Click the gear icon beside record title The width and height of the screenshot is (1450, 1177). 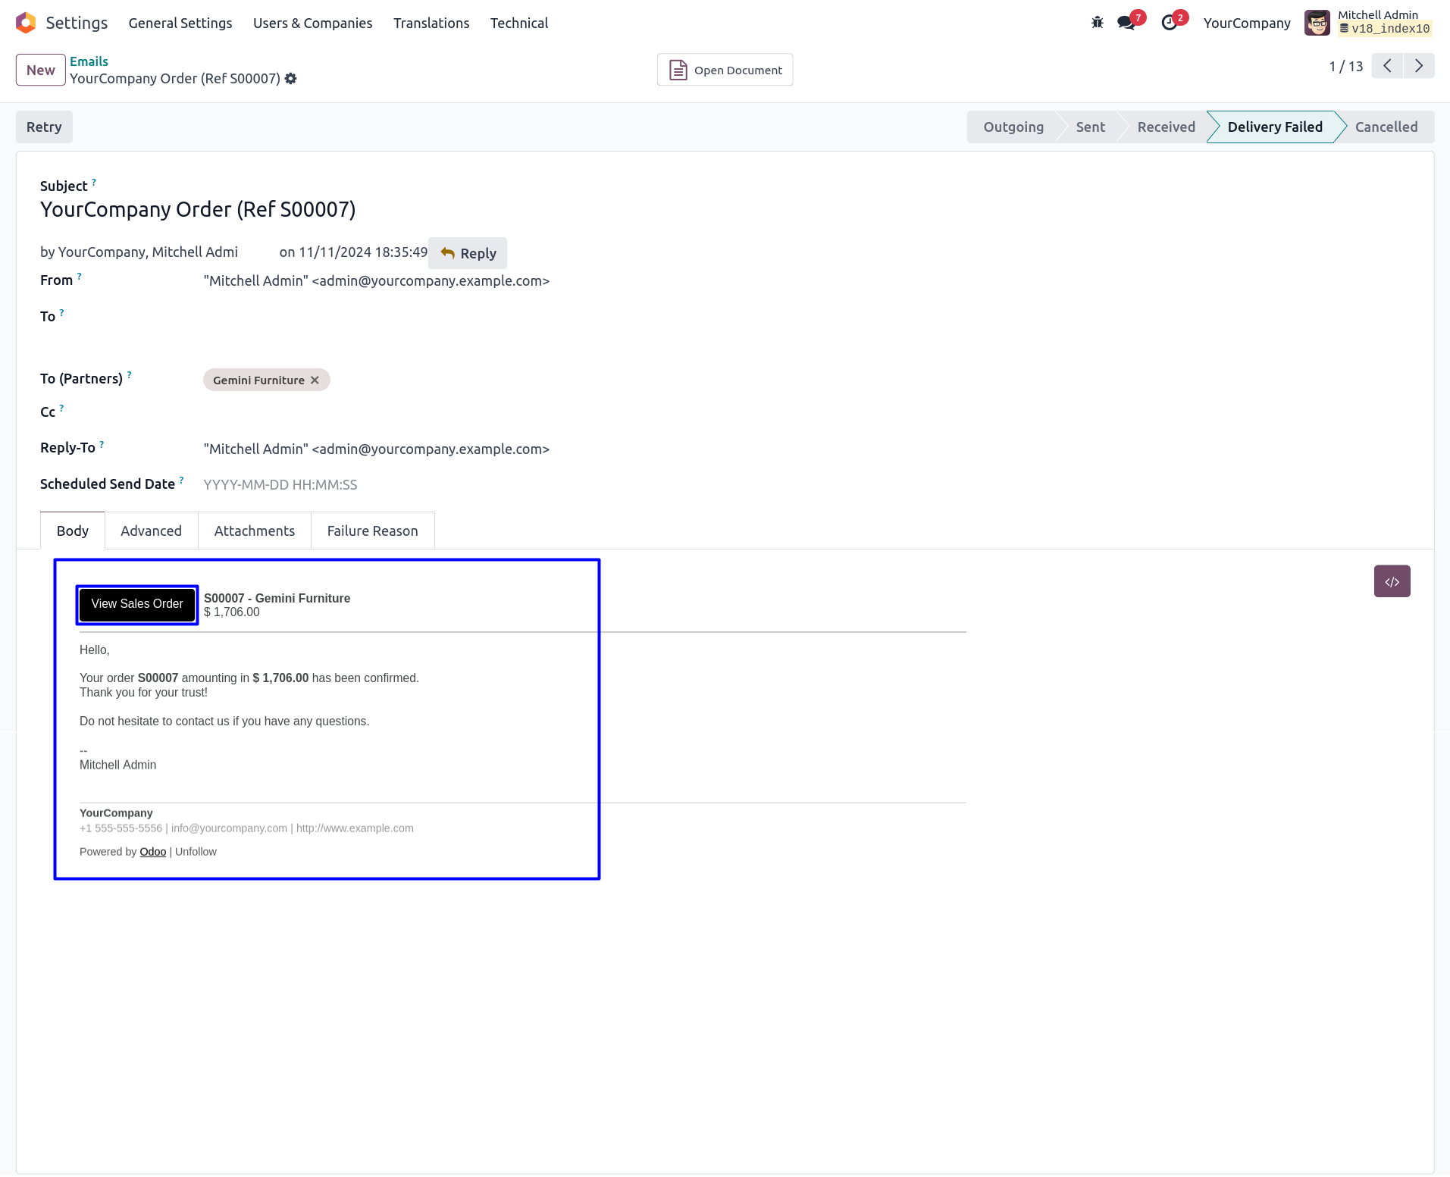291,79
